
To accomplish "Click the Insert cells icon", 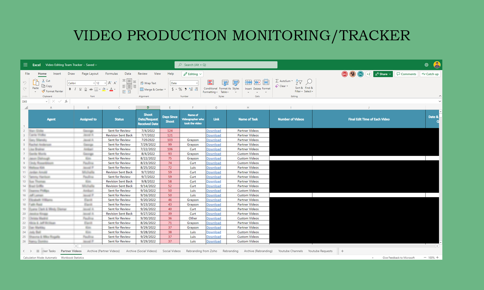I will tap(248, 82).
